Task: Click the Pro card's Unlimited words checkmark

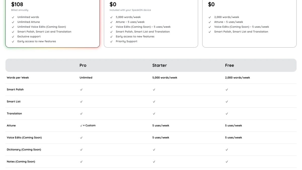Action: 13,17
